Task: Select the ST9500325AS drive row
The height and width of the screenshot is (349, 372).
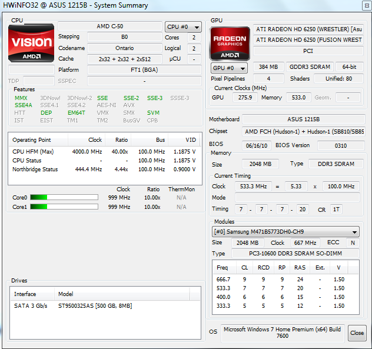Action: coord(105,306)
